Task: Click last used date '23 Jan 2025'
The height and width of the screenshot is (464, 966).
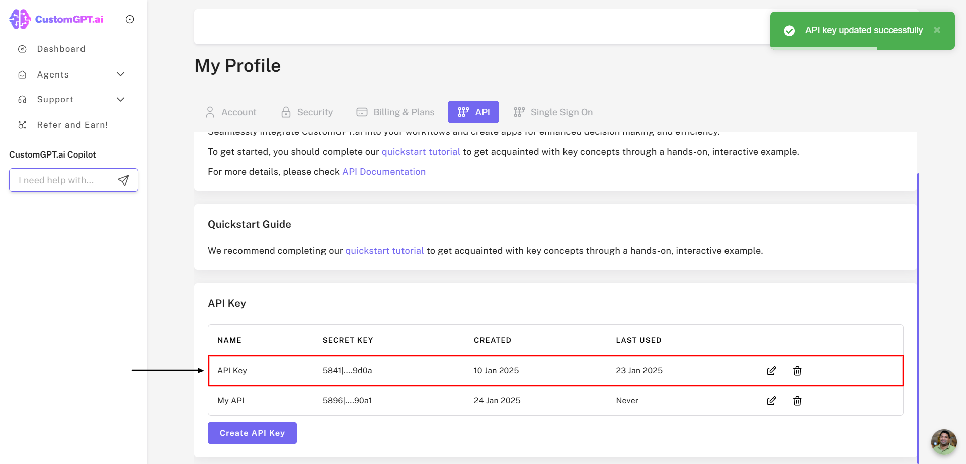Action: click(x=639, y=371)
